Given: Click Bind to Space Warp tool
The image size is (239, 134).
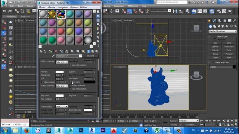Looking at the screenshot, I should click(x=28, y=11).
